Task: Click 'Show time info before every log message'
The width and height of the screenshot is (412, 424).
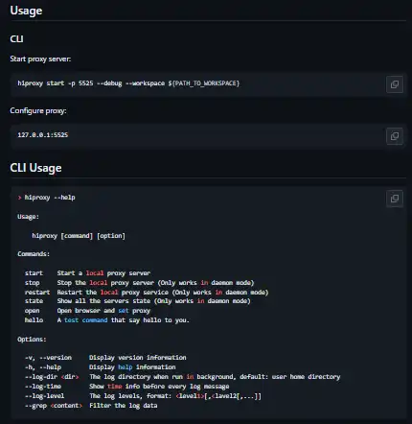Action: pyautogui.click(x=159, y=387)
